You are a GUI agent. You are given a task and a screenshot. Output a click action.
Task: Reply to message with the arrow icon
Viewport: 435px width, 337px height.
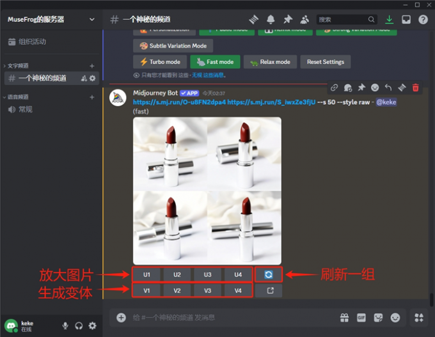click(388, 88)
